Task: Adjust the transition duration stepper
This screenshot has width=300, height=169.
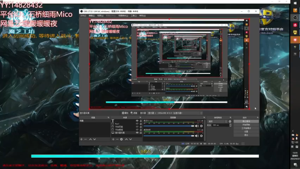Action: coord(230,125)
